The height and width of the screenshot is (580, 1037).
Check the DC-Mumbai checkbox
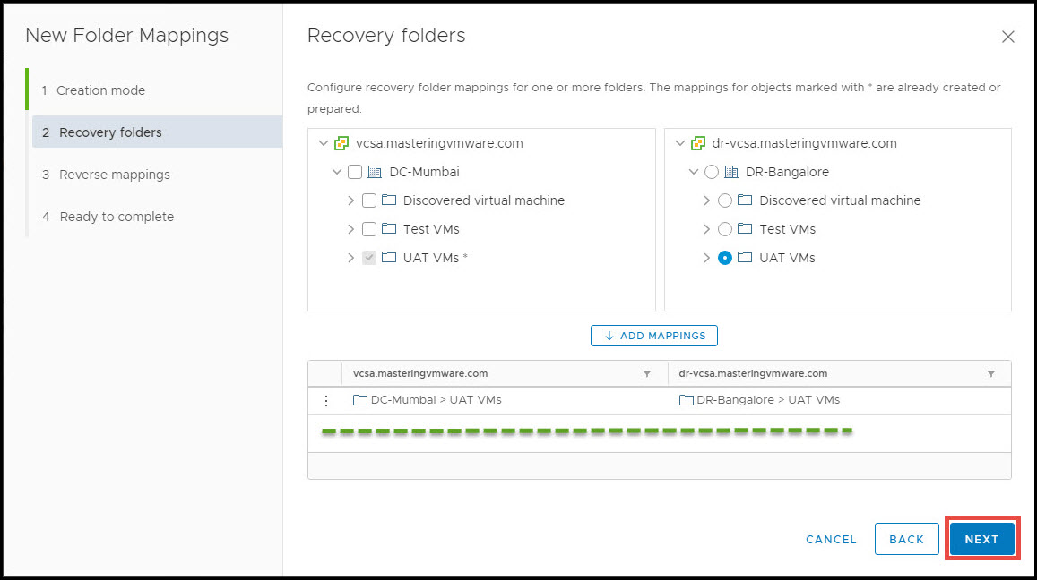[x=355, y=172]
